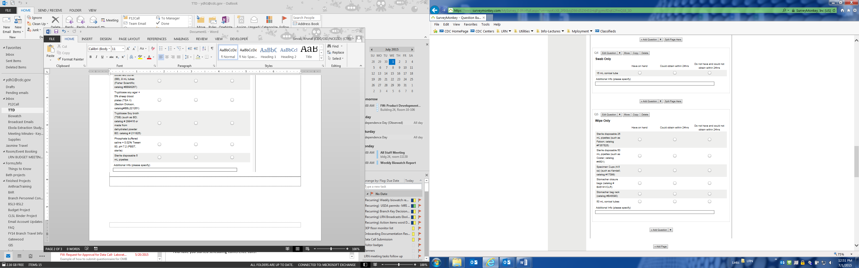This screenshot has height=268, width=859.
Task: Switch to Outlook Tasks view icon
Action: (x=30, y=256)
